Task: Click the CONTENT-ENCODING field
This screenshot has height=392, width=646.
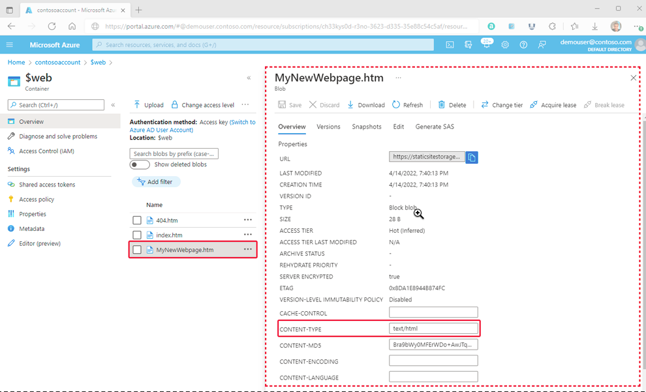Action: pos(433,361)
